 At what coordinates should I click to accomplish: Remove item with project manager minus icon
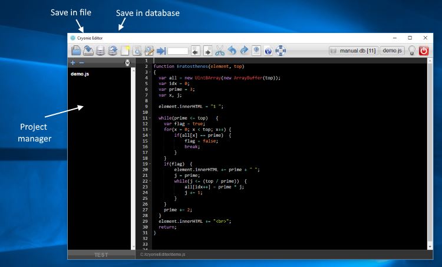coord(81,62)
